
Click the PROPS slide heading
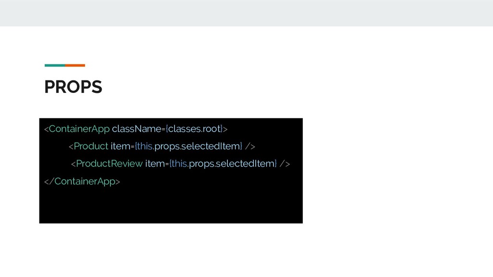pos(73,87)
